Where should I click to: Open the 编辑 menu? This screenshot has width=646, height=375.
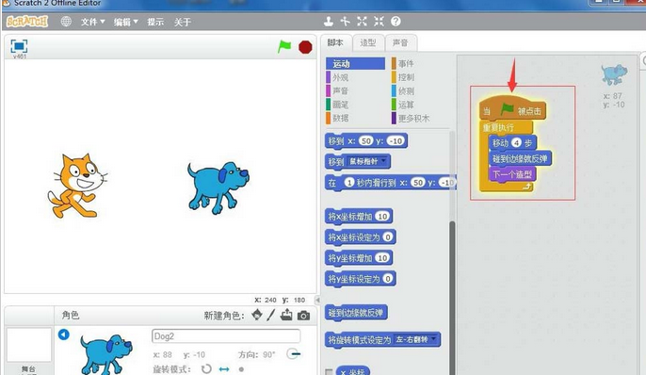(125, 22)
